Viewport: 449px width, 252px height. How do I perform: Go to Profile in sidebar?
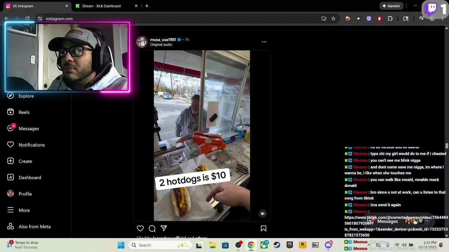pyautogui.click(x=20, y=194)
